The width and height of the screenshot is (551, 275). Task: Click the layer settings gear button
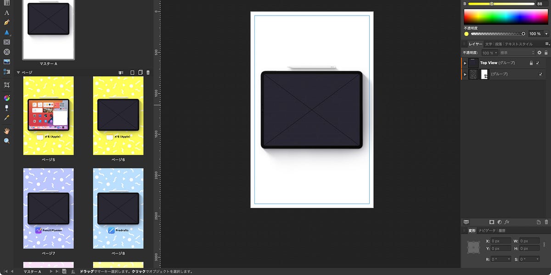540,53
